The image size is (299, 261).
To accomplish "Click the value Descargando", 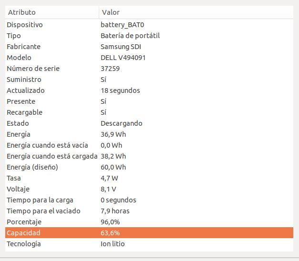I will click(x=122, y=124).
